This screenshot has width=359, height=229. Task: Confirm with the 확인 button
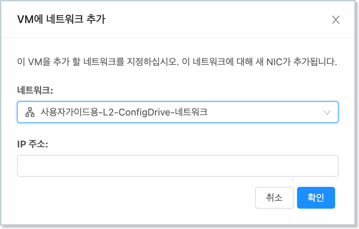(316, 198)
